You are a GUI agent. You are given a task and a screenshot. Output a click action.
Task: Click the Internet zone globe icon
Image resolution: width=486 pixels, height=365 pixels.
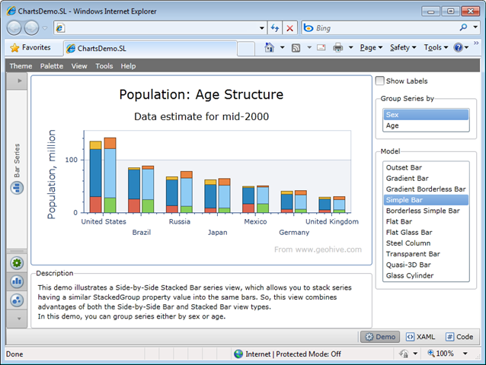[x=238, y=354]
